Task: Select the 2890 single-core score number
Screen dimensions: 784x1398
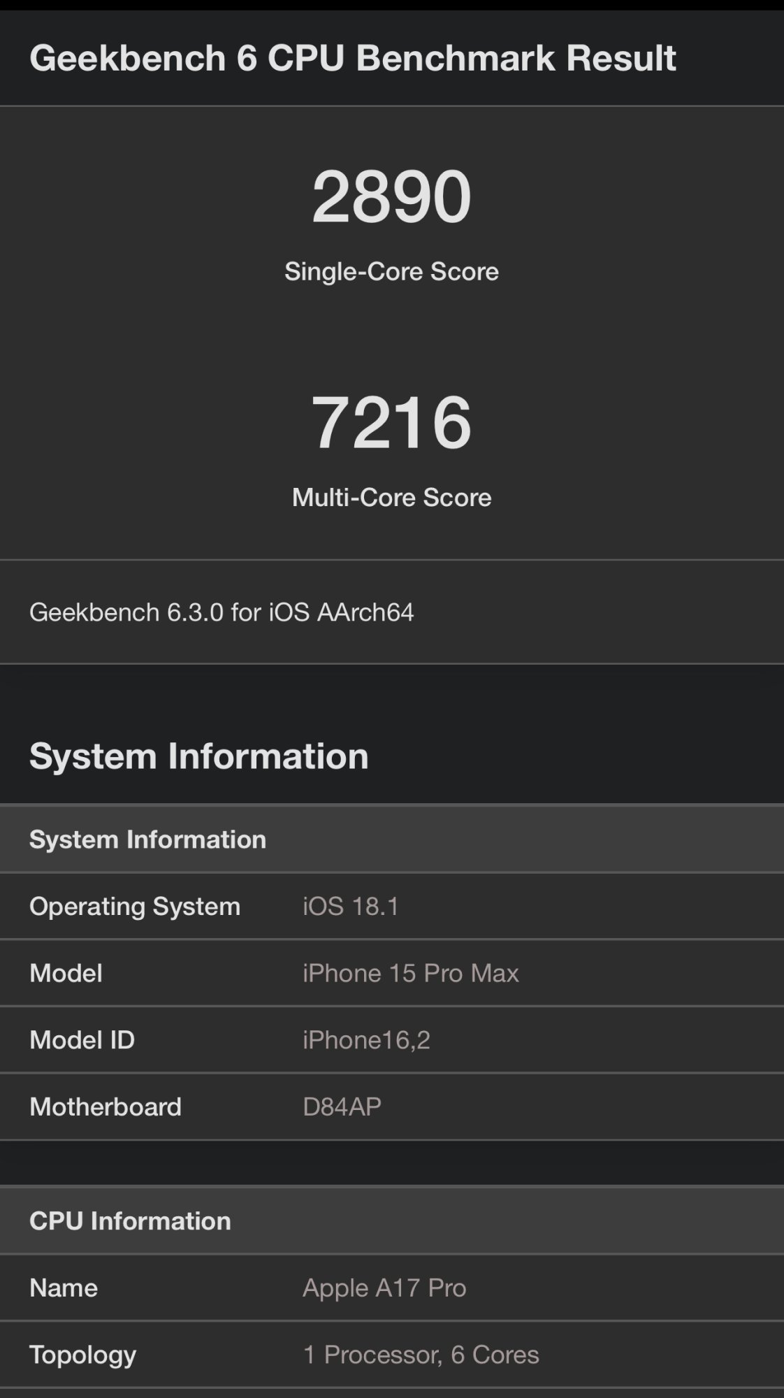Action: [x=391, y=196]
